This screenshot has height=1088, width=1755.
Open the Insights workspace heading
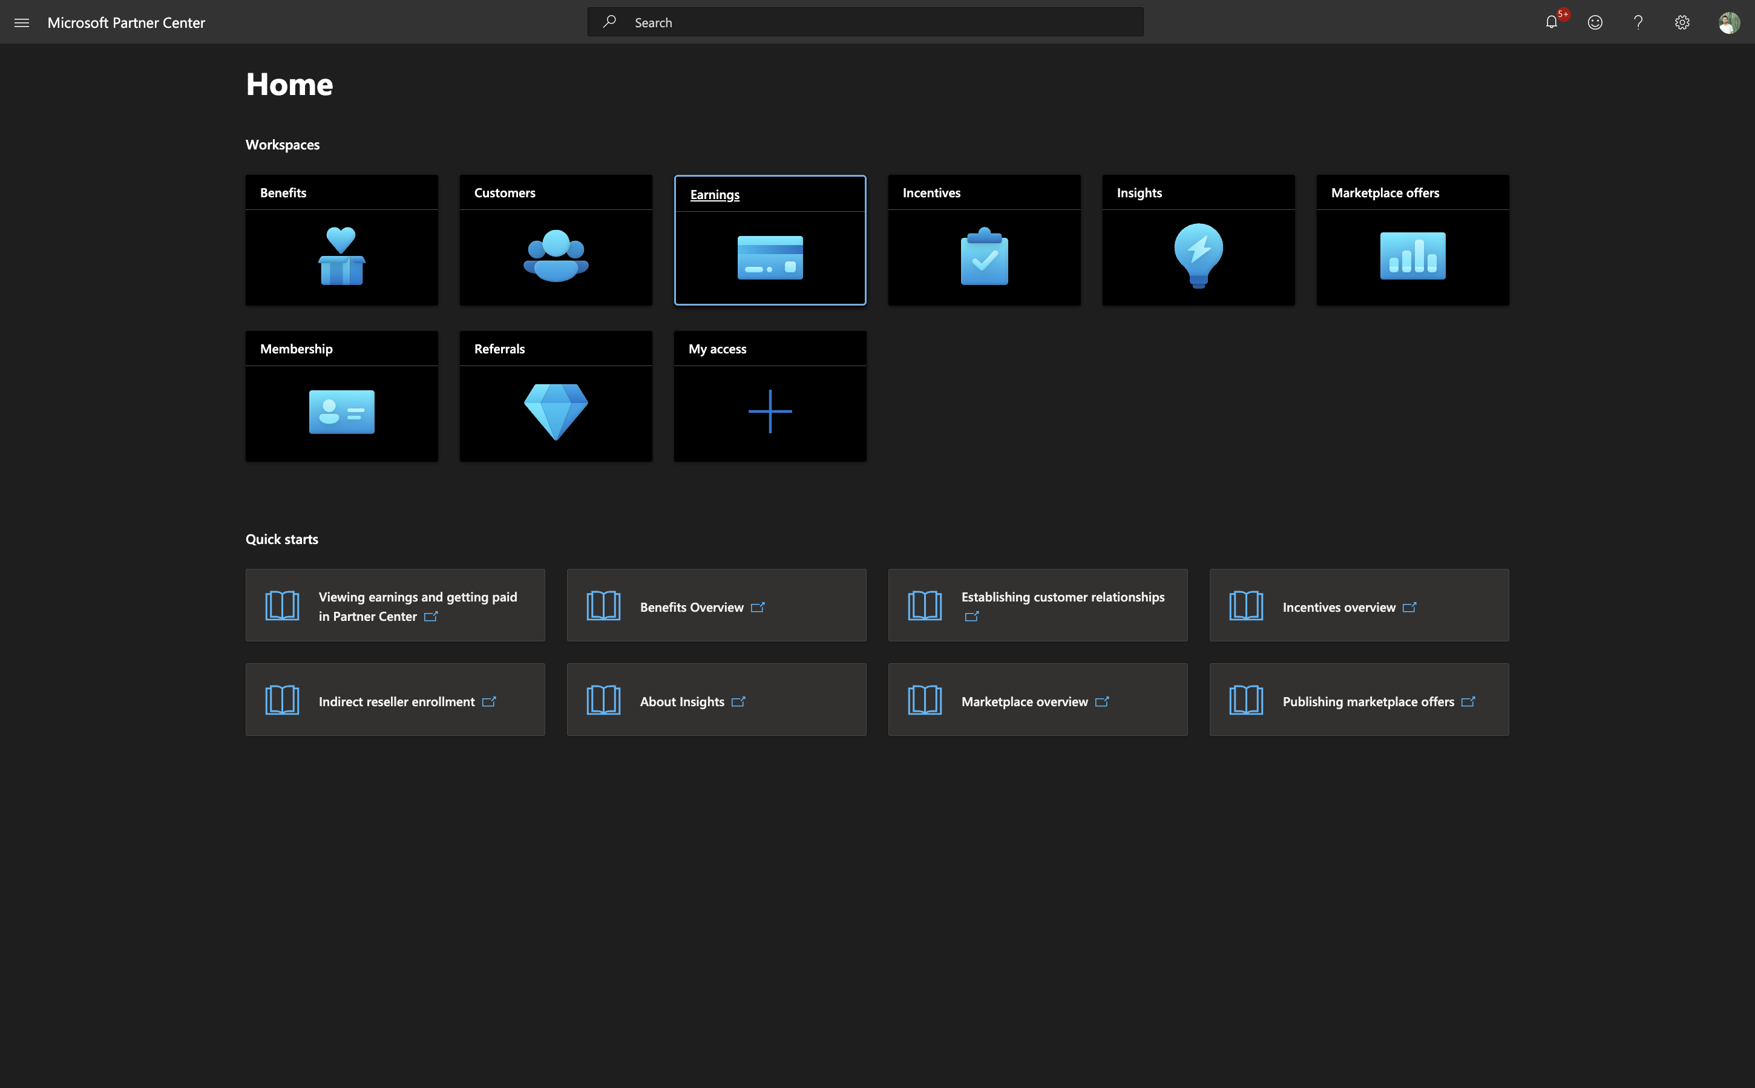(x=1140, y=193)
